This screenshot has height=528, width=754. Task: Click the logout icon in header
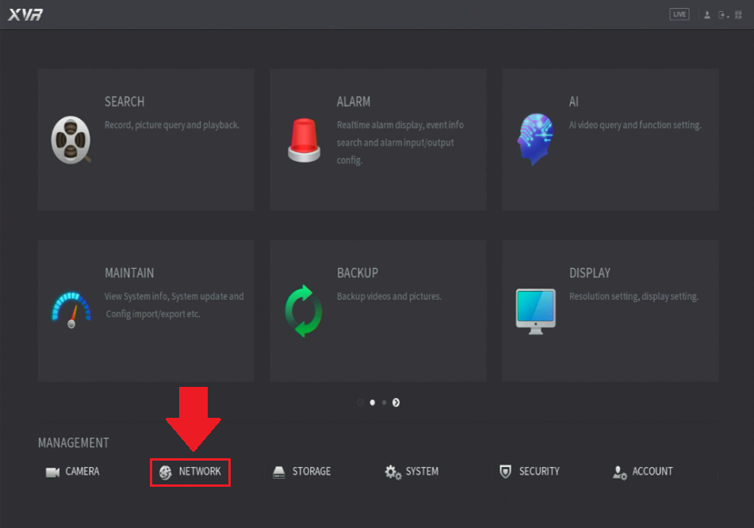(721, 15)
